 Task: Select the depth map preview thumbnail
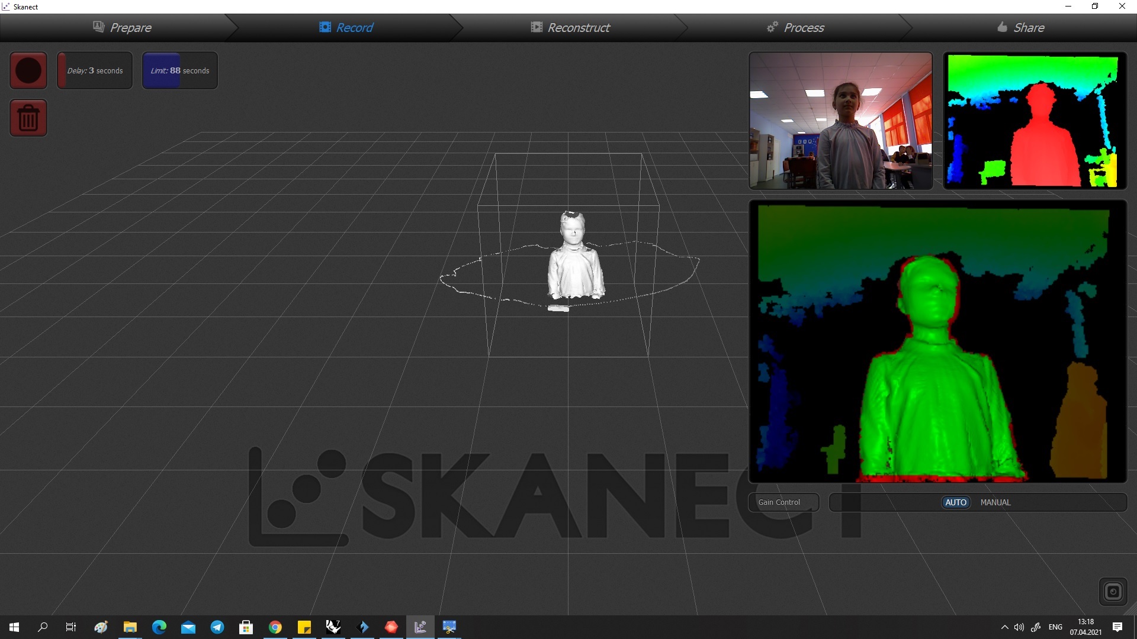click(x=1035, y=121)
